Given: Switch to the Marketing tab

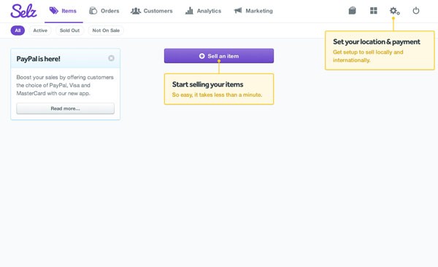Looking at the screenshot, I should click(x=253, y=11).
